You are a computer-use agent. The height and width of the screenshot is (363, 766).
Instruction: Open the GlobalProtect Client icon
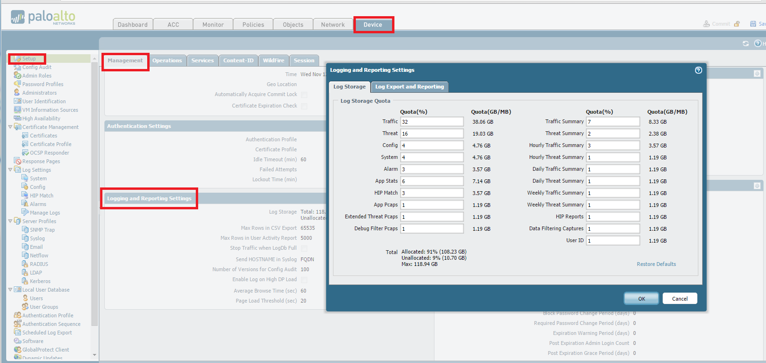pos(18,350)
